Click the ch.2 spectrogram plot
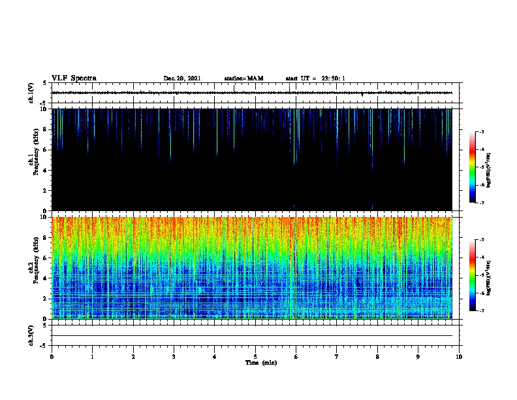The width and height of the screenshot is (517, 400). click(252, 268)
